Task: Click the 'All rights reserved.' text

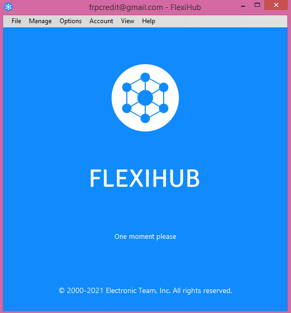Action: pos(202,290)
